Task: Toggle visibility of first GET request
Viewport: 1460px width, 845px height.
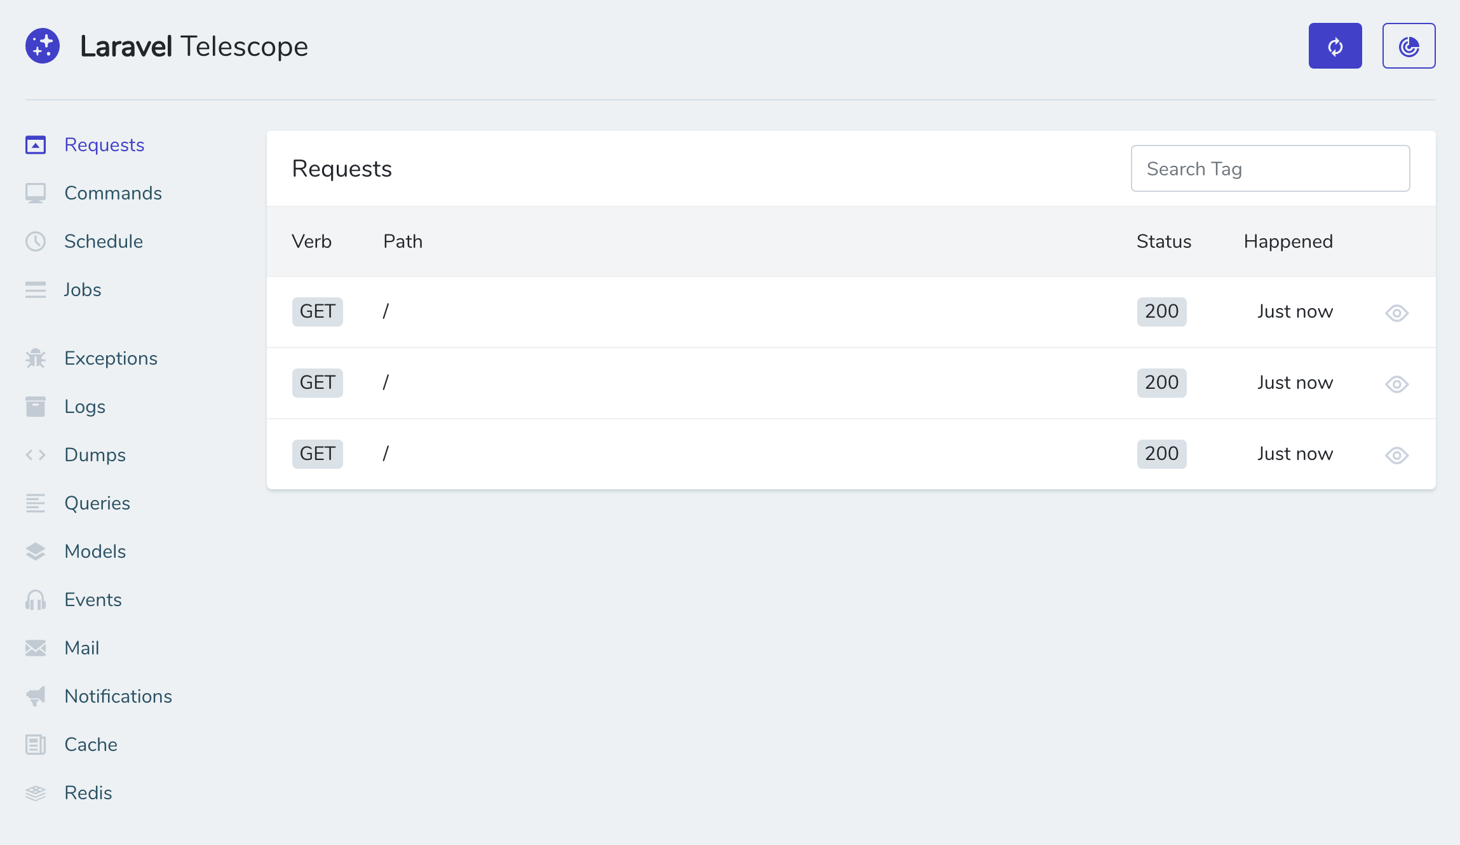Action: point(1398,312)
